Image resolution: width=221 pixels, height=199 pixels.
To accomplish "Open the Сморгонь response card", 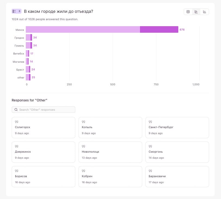I will coord(177,152).
